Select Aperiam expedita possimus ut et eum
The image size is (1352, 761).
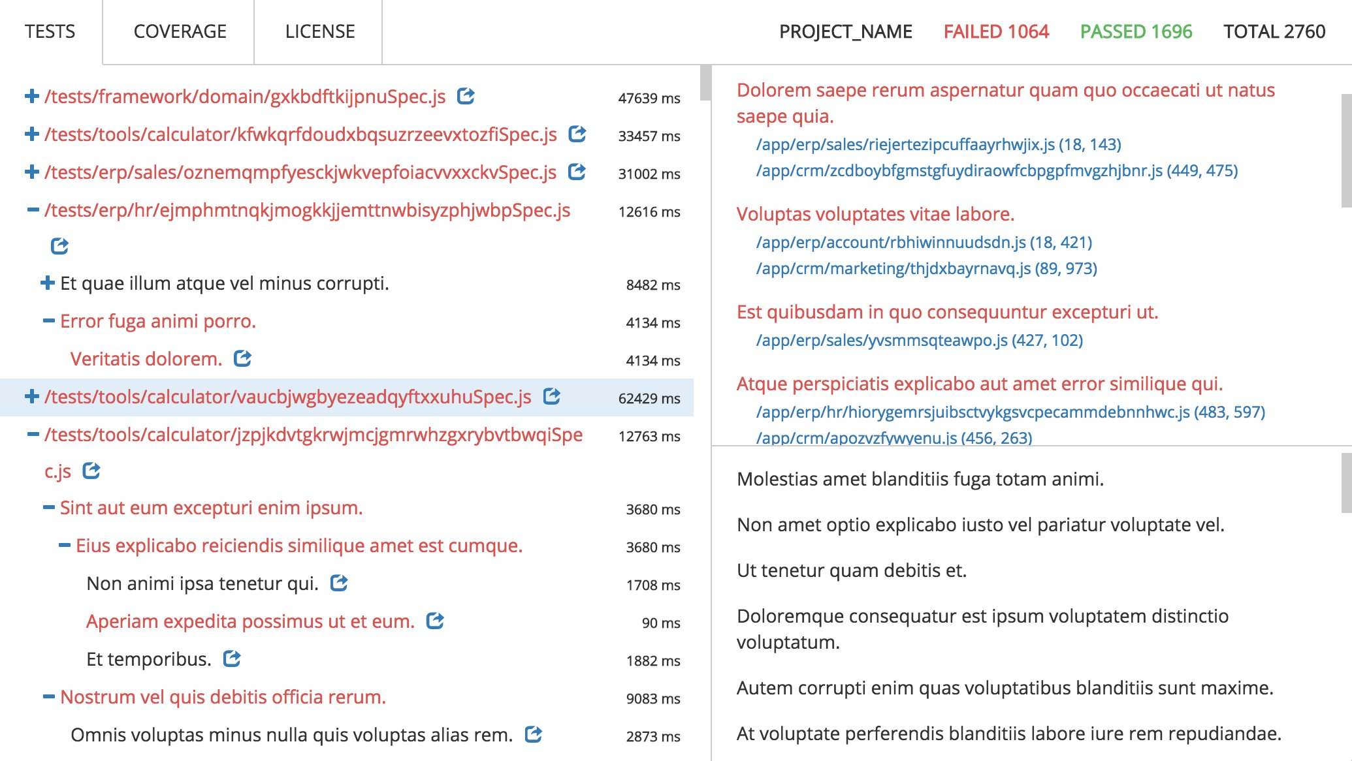[x=251, y=621]
